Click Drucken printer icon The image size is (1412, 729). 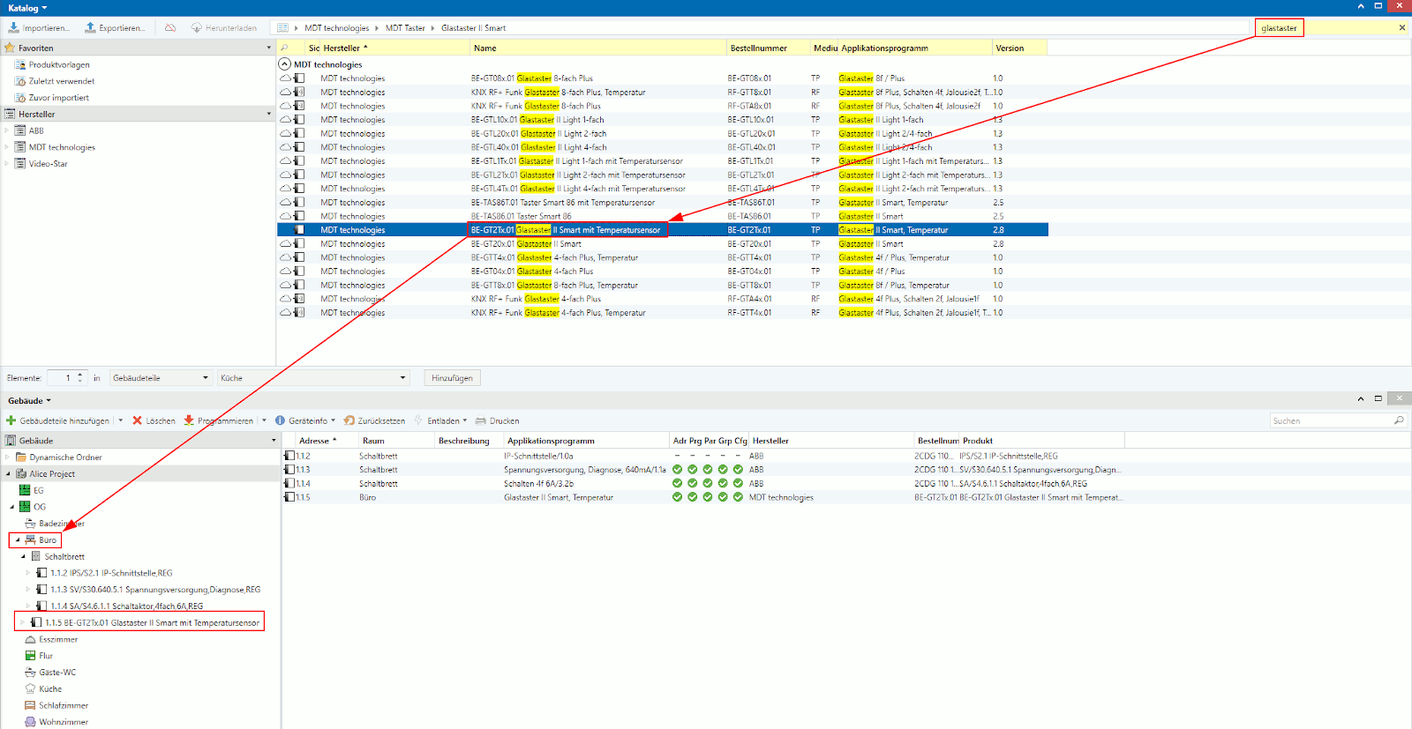tap(481, 420)
